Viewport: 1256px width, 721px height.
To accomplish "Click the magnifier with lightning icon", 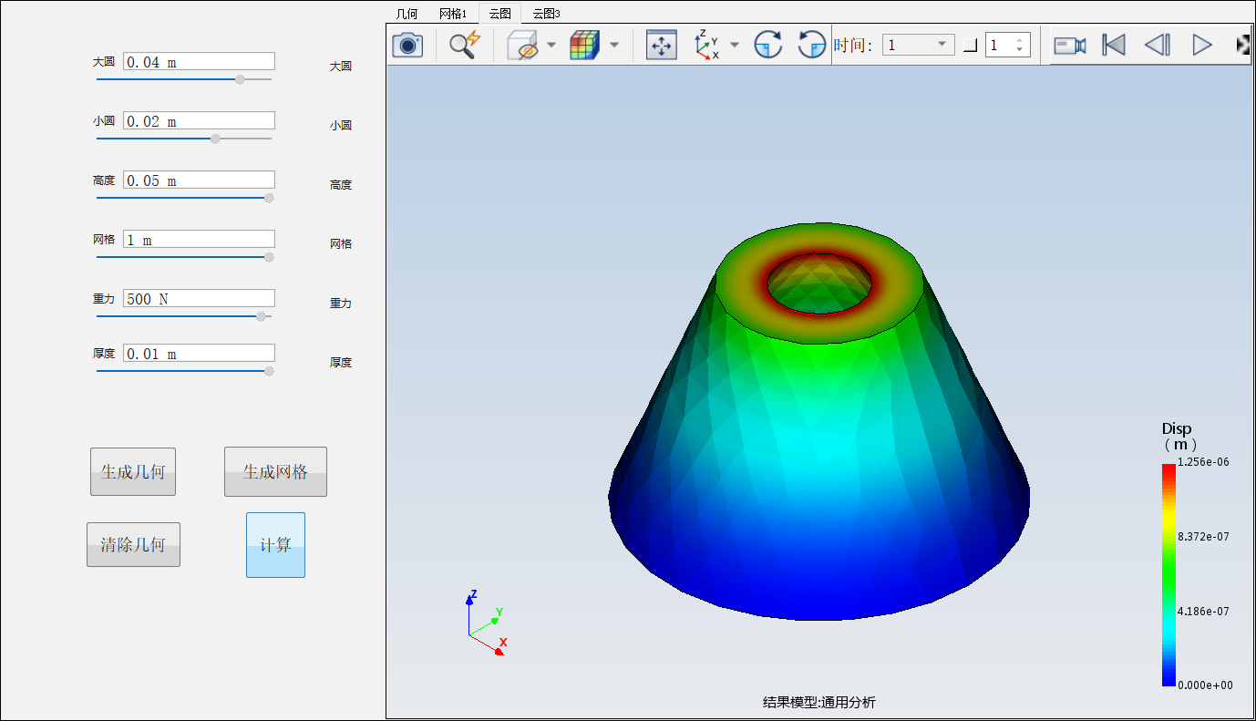I will pos(465,45).
